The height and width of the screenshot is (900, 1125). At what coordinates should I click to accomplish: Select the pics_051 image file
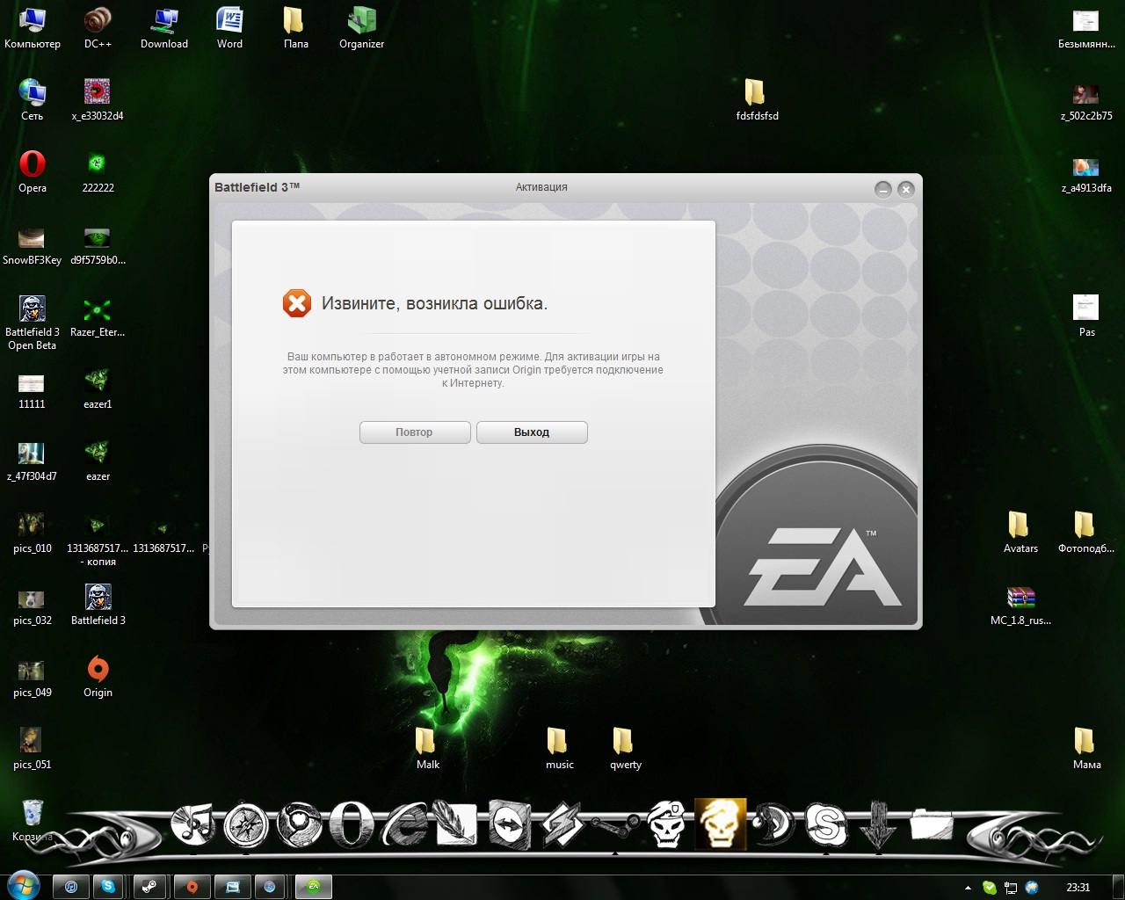[33, 749]
